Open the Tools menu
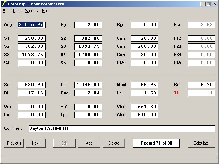This screenshot has width=219, height=164. (17, 11)
